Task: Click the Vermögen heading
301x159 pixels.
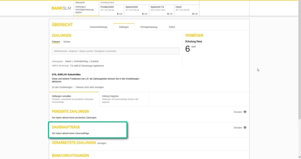Action: [194, 36]
